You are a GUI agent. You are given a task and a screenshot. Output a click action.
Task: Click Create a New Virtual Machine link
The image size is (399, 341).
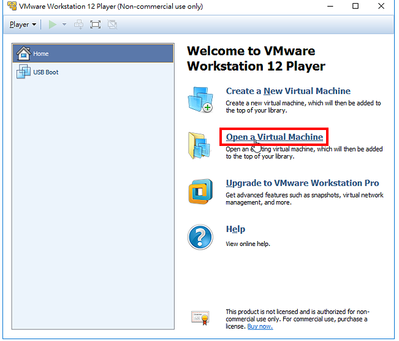point(288,91)
